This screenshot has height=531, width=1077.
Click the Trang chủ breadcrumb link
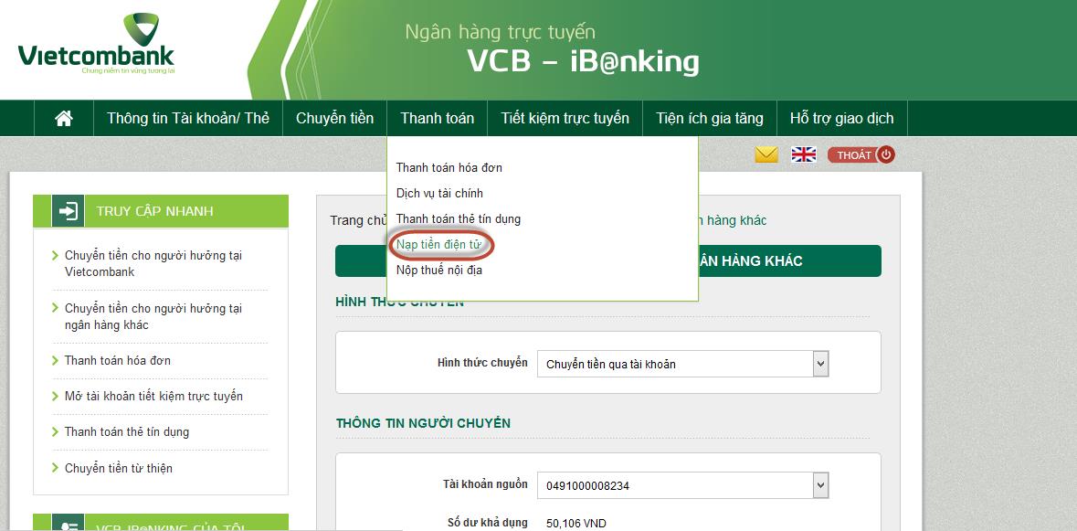coord(357,220)
